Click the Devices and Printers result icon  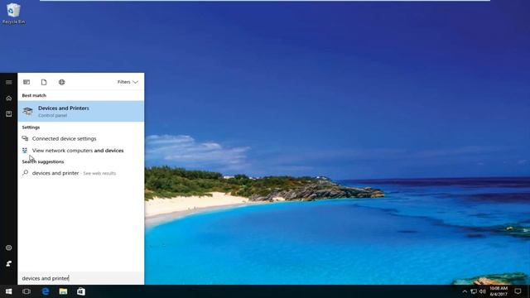pos(27,111)
